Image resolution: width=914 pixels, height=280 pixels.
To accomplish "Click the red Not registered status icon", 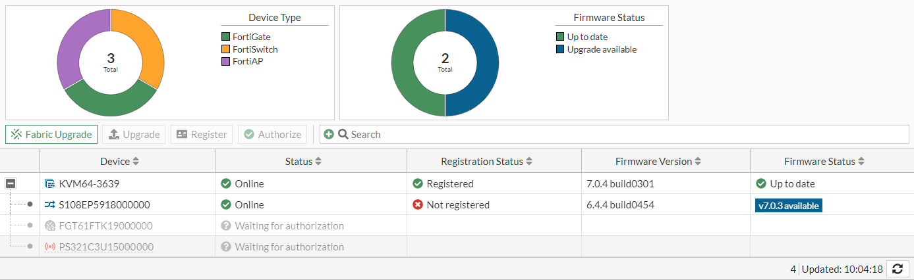I will pyautogui.click(x=418, y=205).
